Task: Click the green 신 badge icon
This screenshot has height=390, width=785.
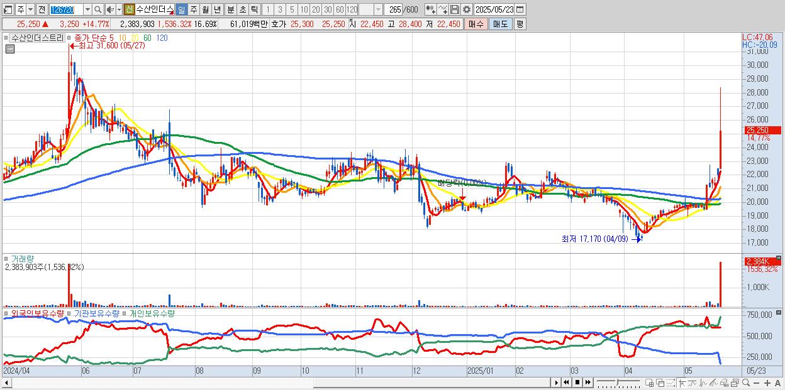Action: (129, 9)
